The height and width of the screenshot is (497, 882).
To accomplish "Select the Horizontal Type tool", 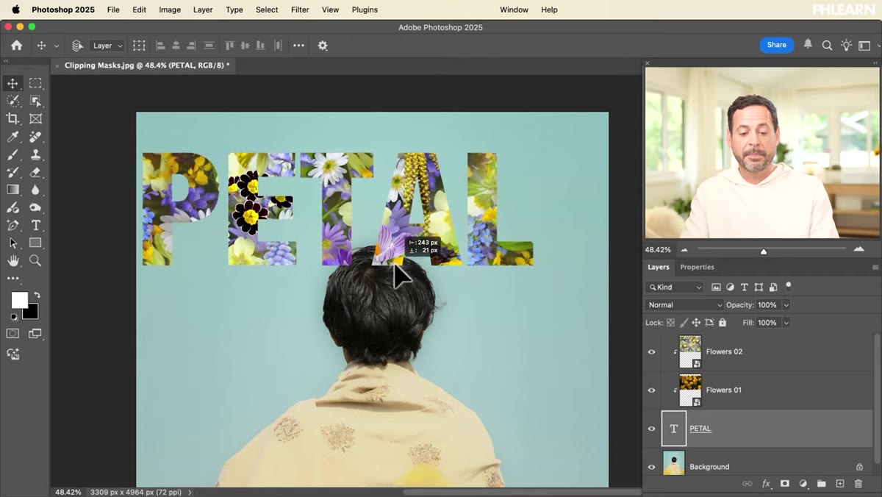I will point(35,225).
